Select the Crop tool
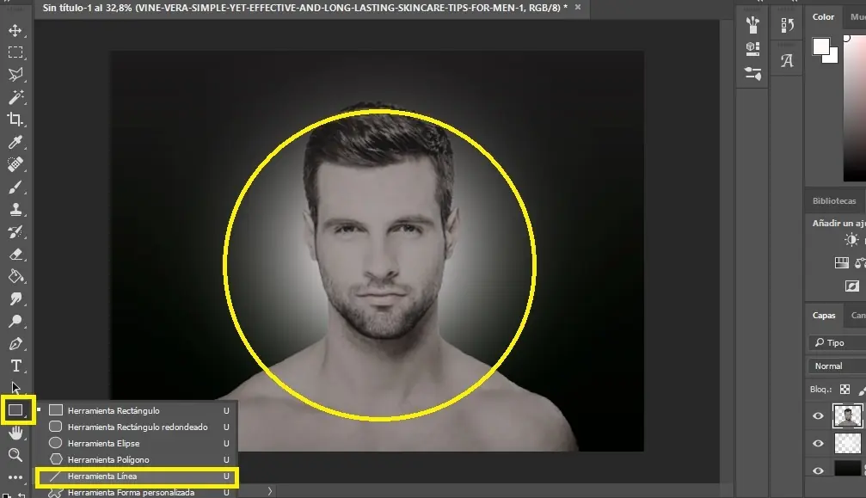 coord(15,120)
